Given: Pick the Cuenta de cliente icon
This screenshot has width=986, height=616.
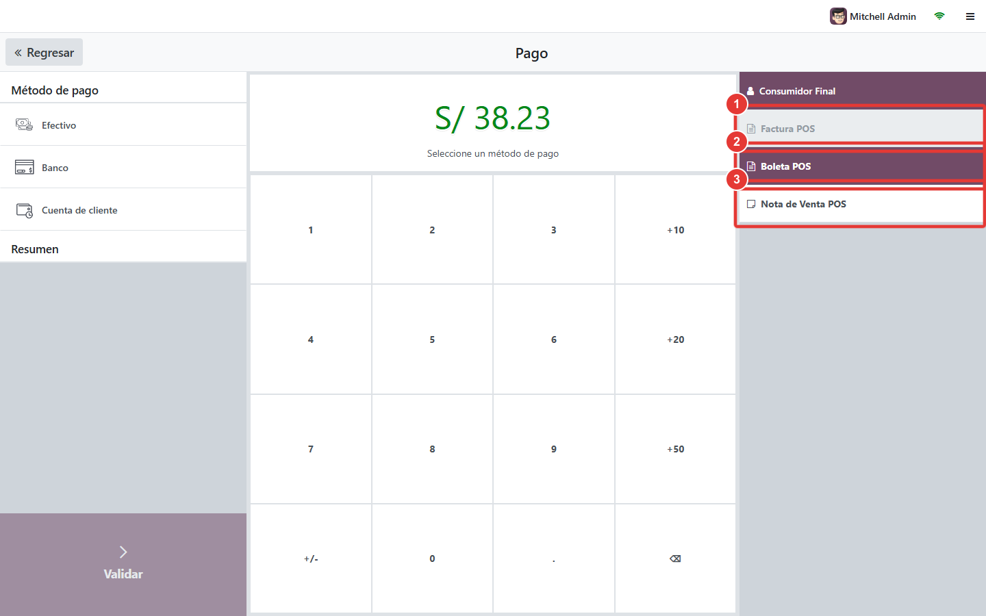Looking at the screenshot, I should click(x=25, y=210).
